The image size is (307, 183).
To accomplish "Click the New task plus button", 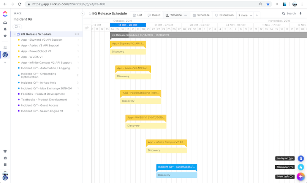I will point(301,177).
